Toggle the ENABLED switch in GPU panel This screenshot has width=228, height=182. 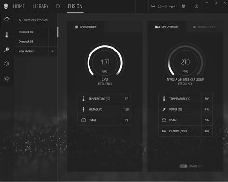tap(183, 166)
